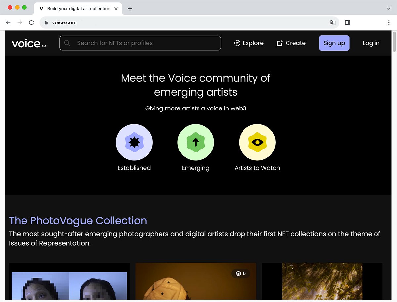Click the Emerging label

(x=196, y=168)
